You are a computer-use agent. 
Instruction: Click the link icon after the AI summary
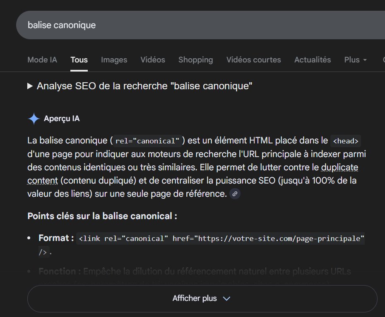point(235,194)
